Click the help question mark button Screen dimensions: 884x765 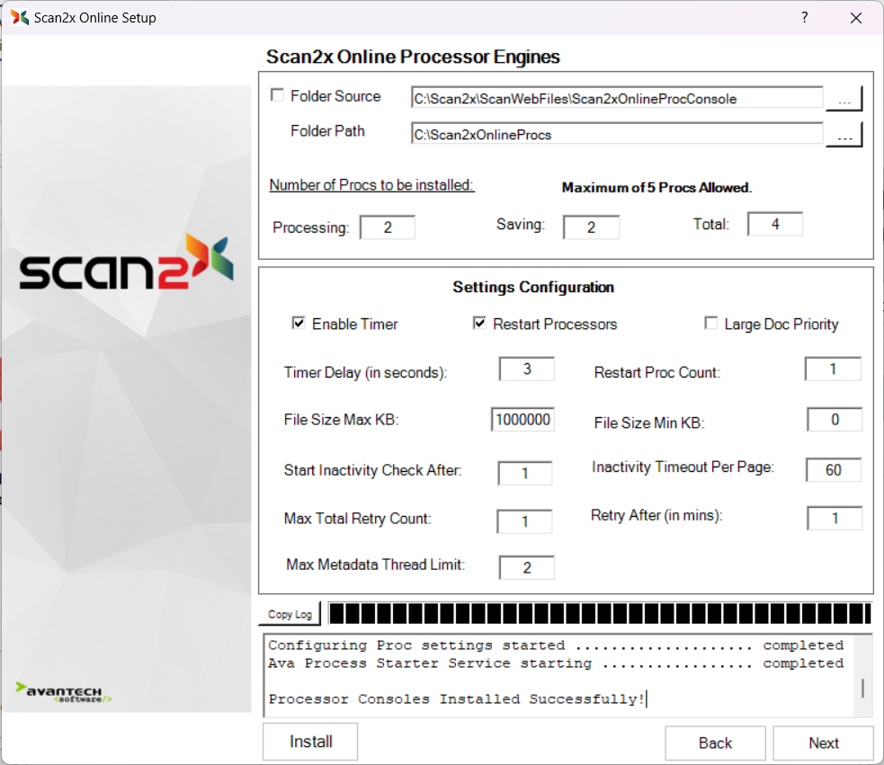click(x=804, y=17)
